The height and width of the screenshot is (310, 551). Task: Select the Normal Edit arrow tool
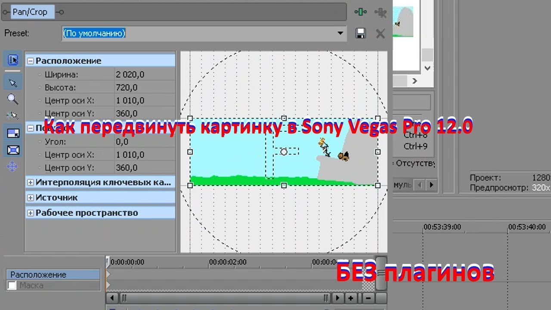tap(13, 83)
